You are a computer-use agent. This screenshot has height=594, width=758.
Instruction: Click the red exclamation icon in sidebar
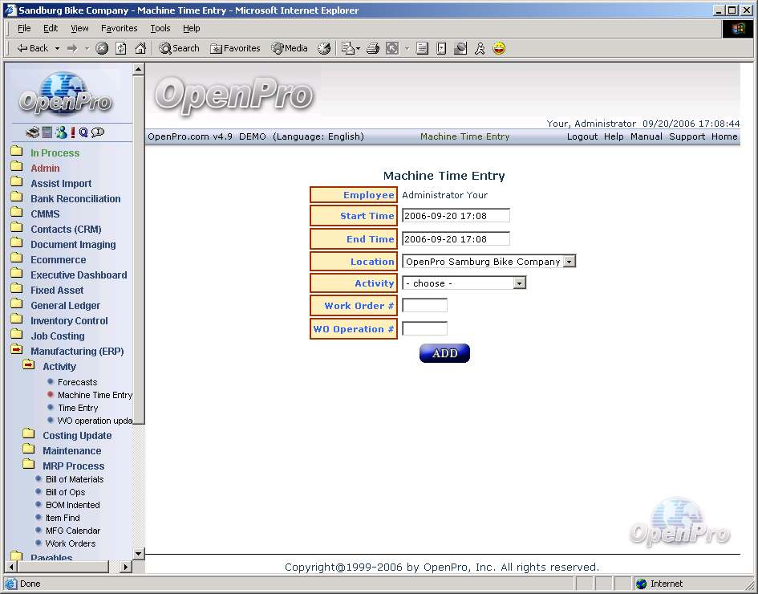coord(72,132)
